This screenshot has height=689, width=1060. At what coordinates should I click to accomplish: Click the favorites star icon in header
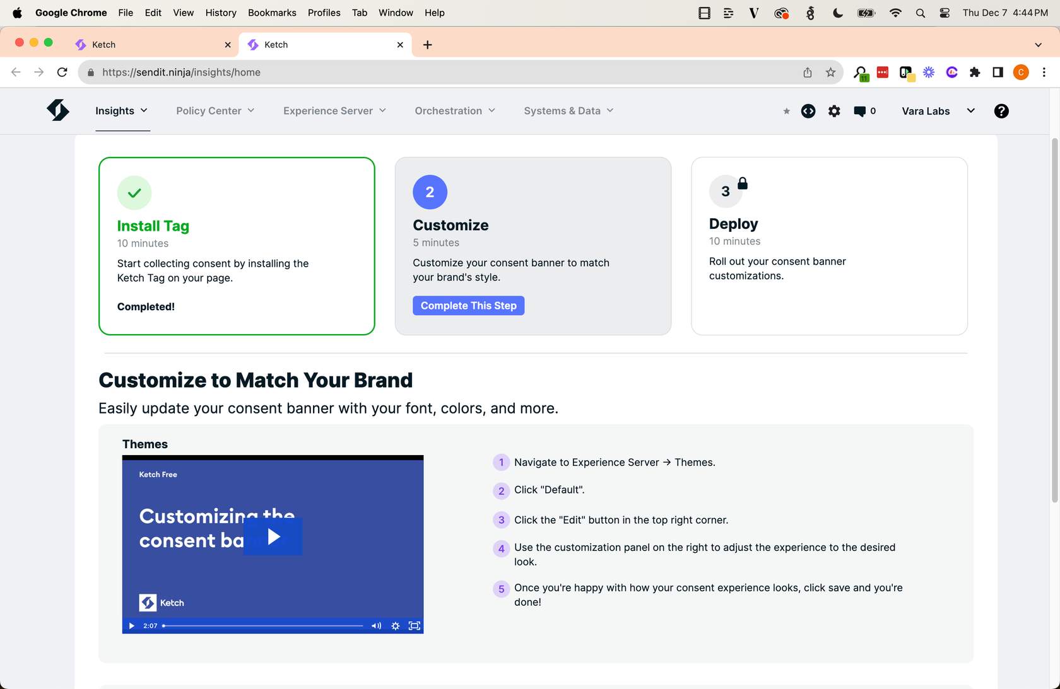786,112
